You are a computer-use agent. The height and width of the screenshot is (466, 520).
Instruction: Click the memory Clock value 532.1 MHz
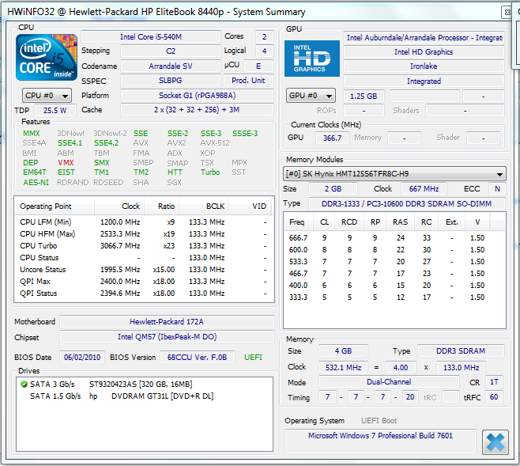tap(343, 368)
